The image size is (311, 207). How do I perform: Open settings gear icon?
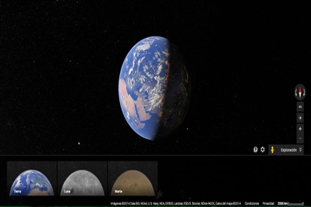coord(263,150)
